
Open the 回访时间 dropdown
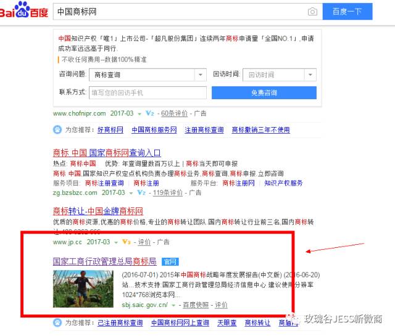280,75
